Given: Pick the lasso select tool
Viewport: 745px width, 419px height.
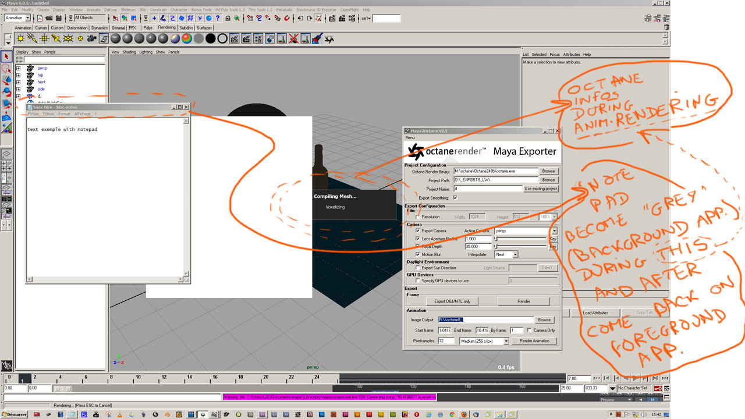Looking at the screenshot, I should pos(6,68).
